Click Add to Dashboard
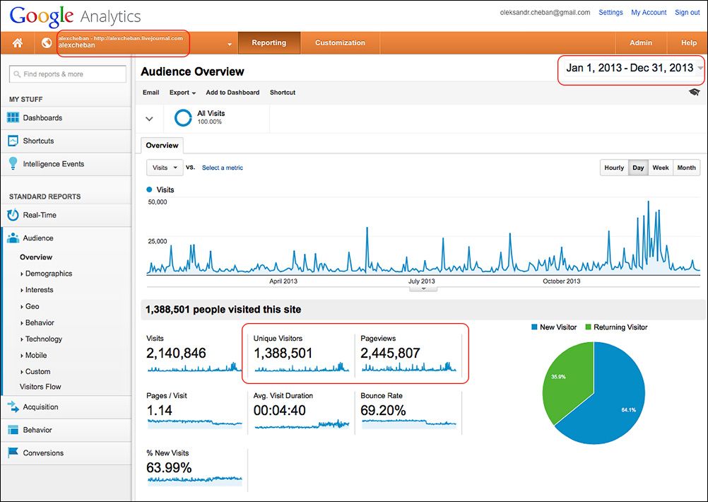 232,92
